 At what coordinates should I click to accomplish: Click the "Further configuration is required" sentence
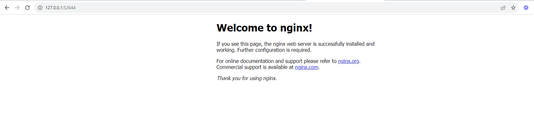274,50
